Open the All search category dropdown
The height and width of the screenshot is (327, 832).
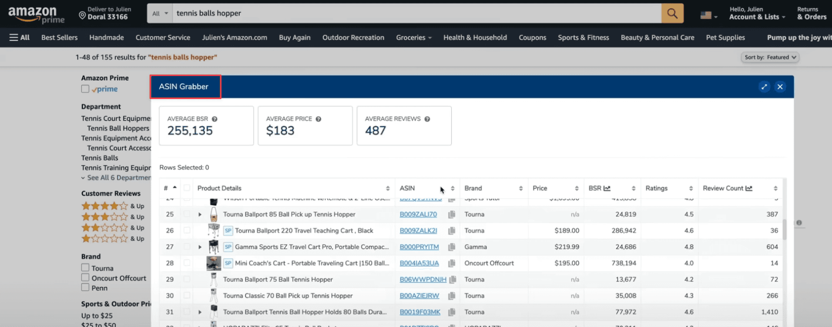tap(160, 13)
